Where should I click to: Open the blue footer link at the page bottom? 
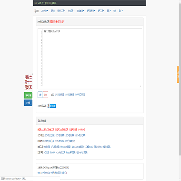52,172
